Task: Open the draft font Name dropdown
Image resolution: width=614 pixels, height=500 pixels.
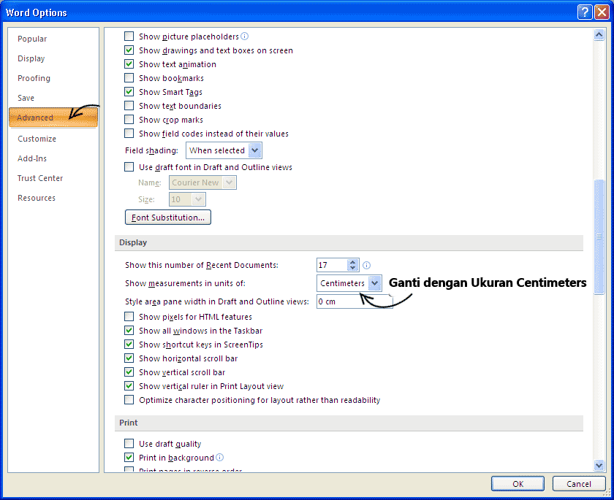Action: [x=229, y=182]
